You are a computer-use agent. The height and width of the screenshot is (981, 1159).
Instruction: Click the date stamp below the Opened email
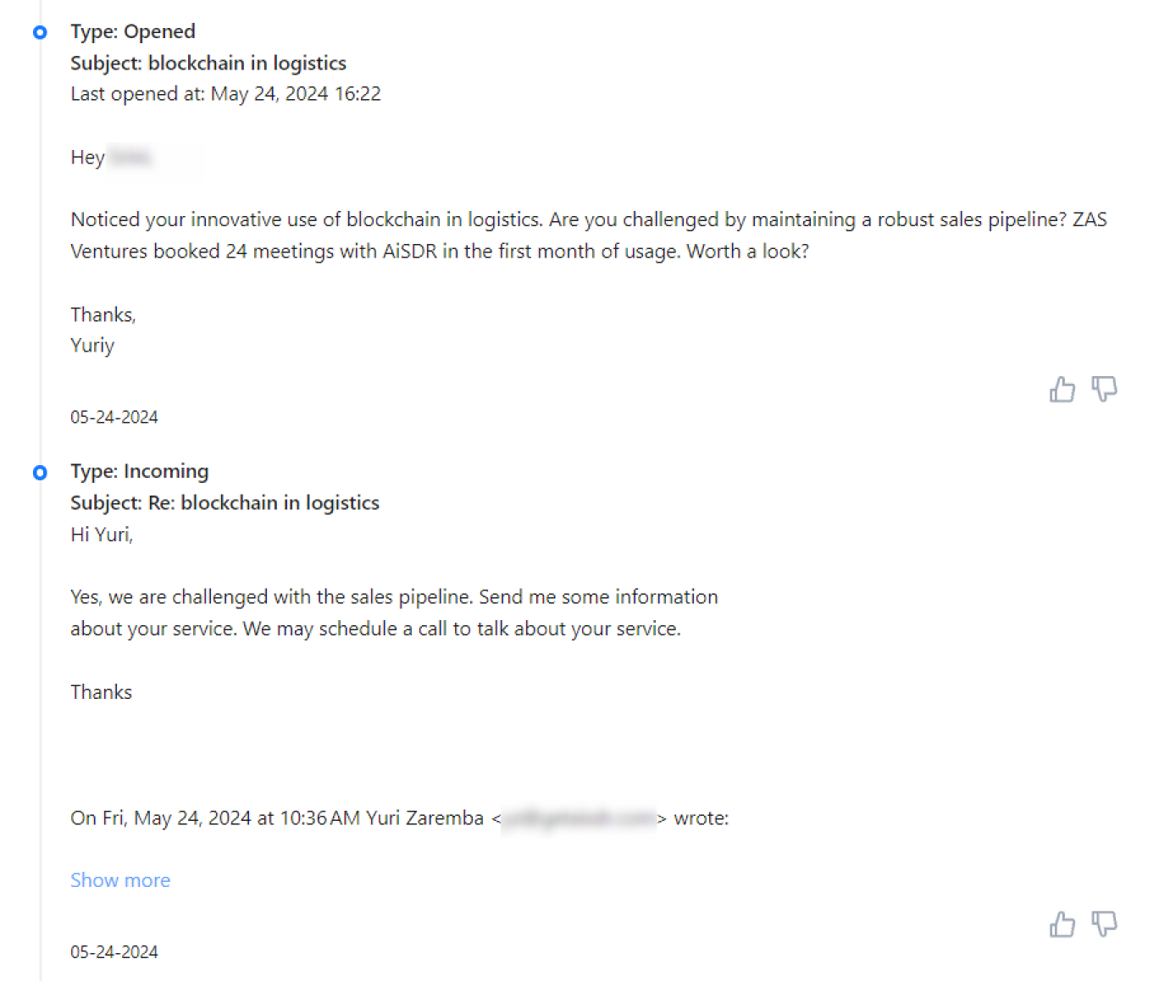click(114, 417)
